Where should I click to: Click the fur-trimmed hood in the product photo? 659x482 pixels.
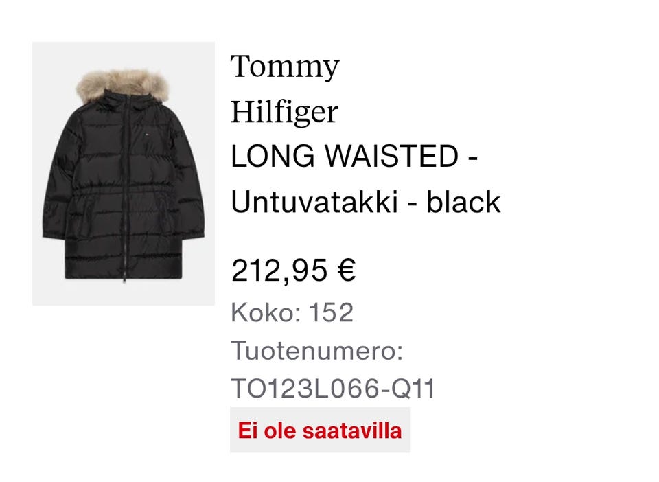pos(122,86)
